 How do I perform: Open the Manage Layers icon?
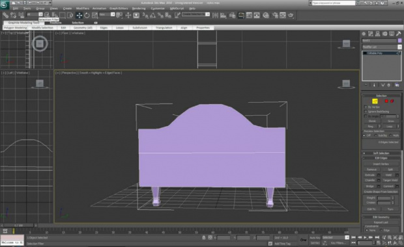coord(233,15)
